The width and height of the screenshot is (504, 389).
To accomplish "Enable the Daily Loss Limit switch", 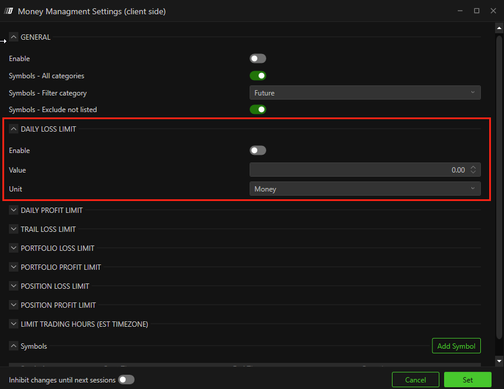I will (257, 151).
